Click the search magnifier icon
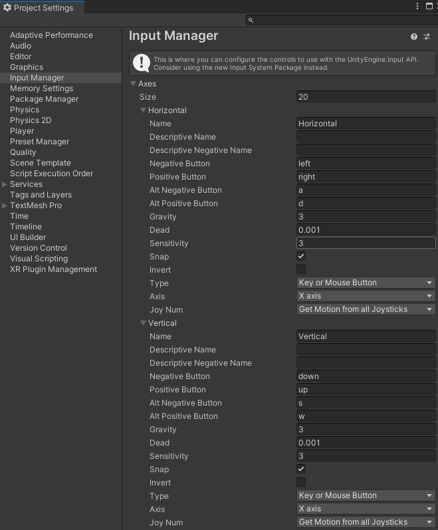This screenshot has height=530, width=438. click(x=251, y=20)
